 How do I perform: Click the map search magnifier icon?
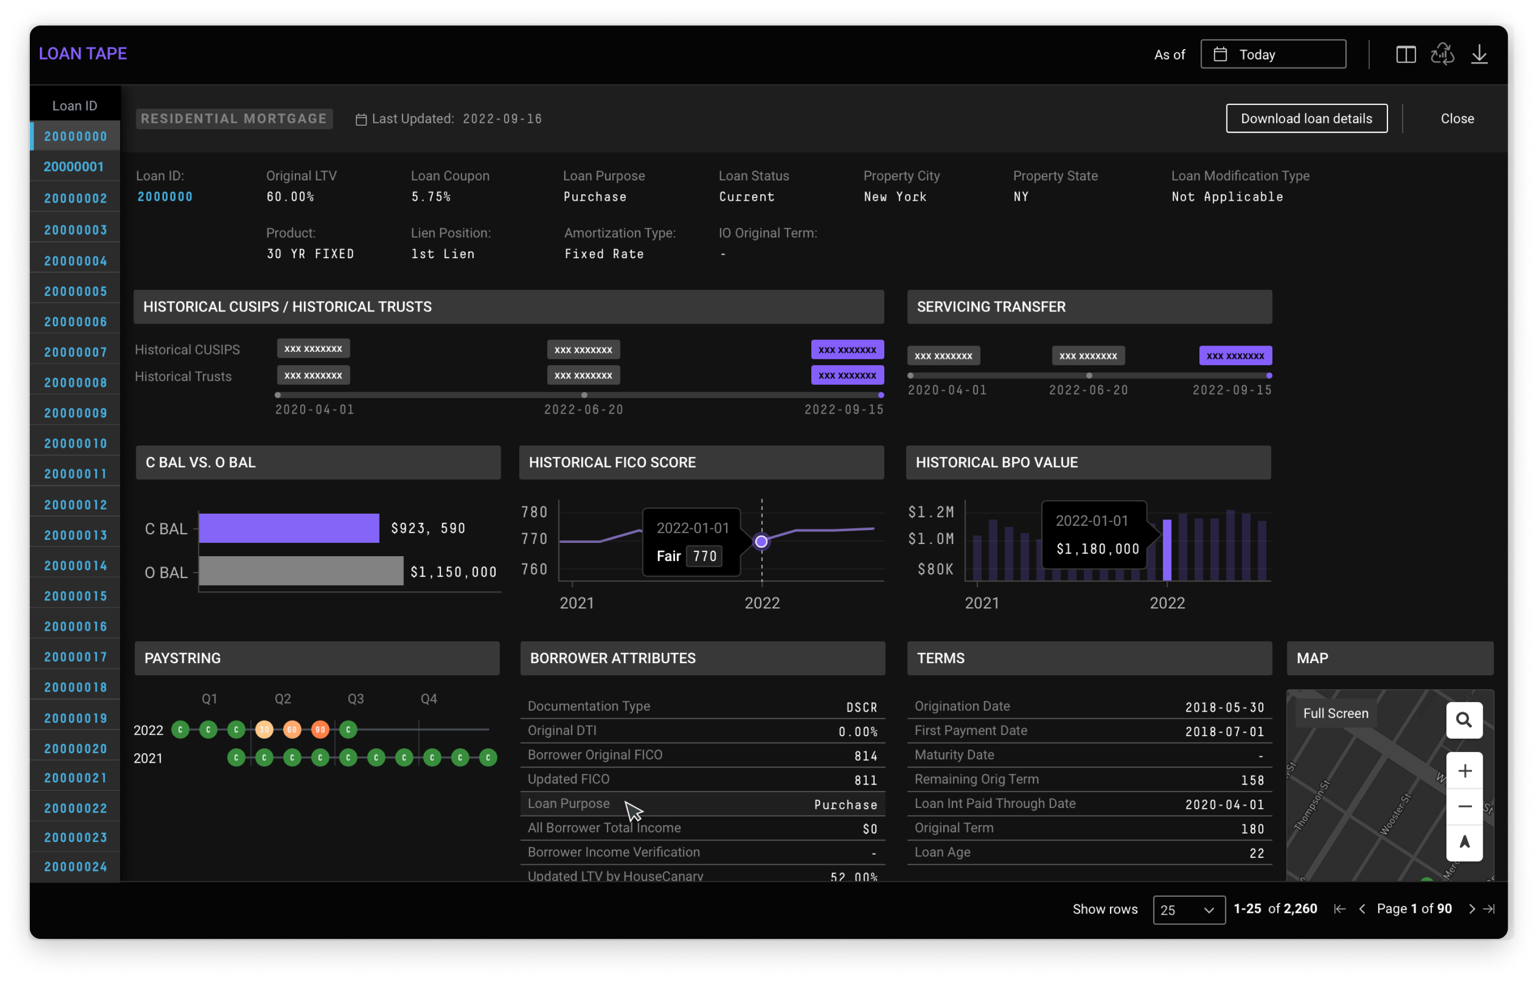pyautogui.click(x=1464, y=720)
